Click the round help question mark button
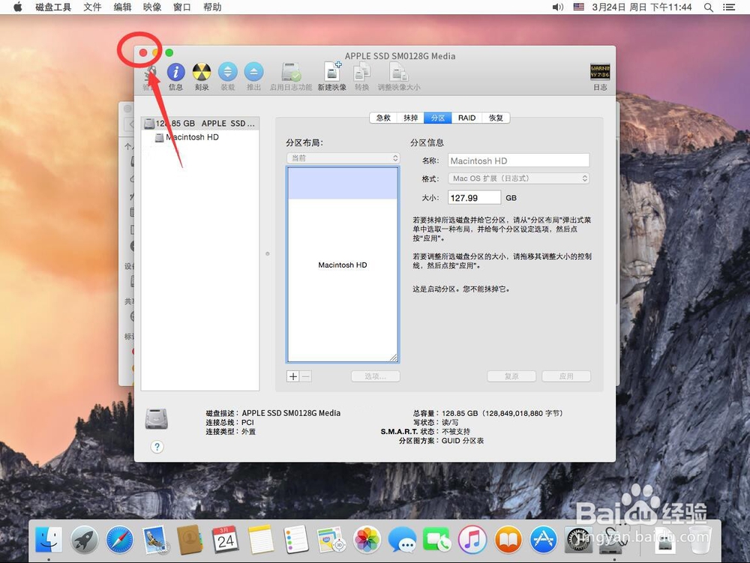750x563 pixels. [x=157, y=447]
